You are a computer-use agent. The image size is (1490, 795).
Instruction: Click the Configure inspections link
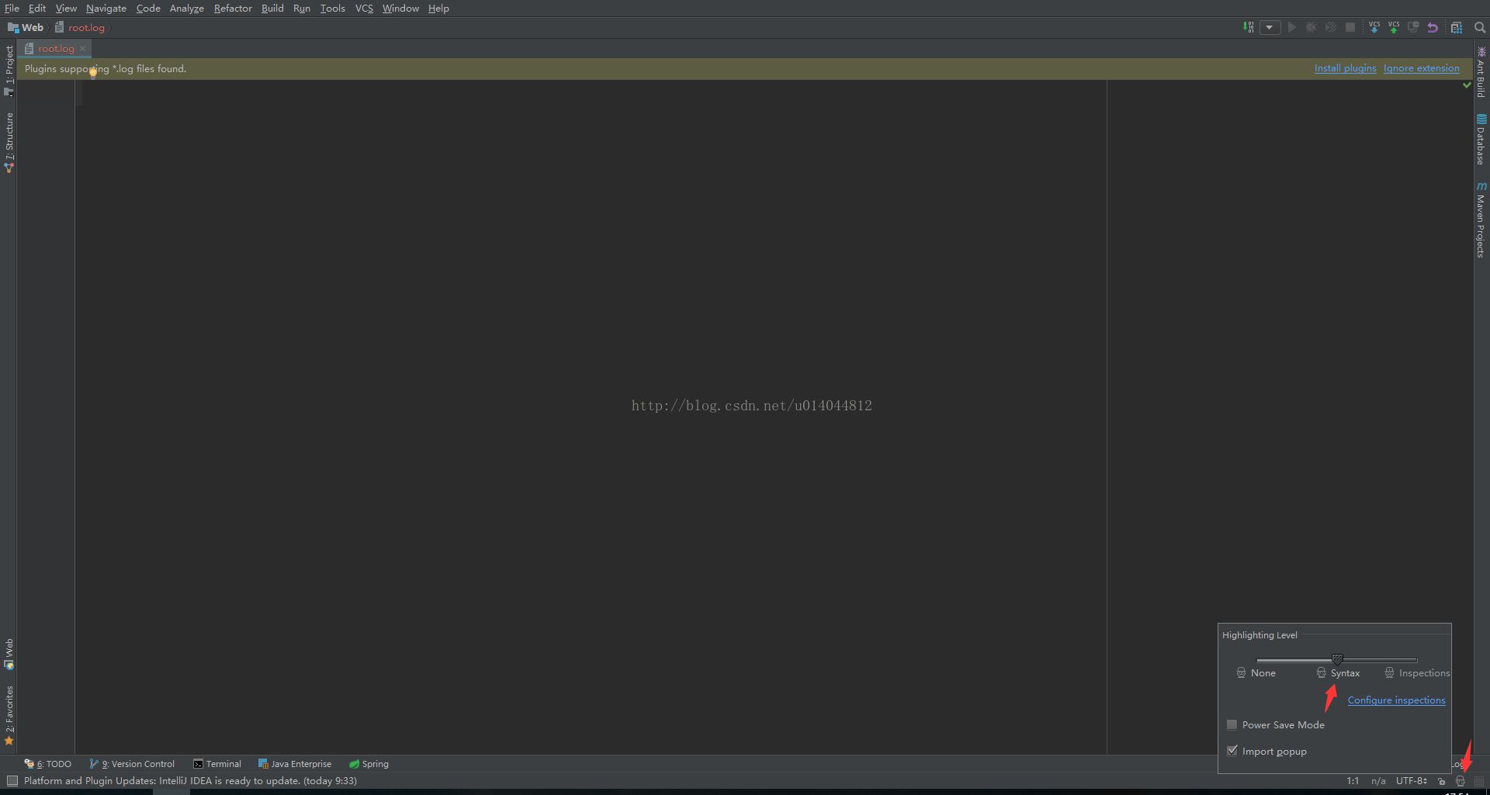(1396, 700)
